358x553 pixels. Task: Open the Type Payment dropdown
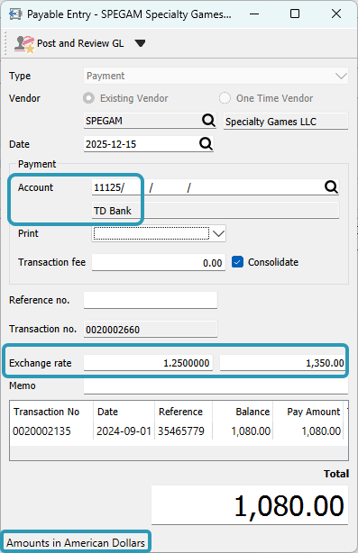(216, 76)
